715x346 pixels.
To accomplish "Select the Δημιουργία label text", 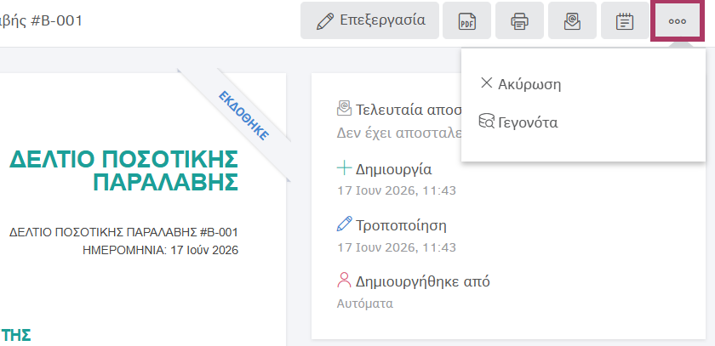I will pos(393,170).
